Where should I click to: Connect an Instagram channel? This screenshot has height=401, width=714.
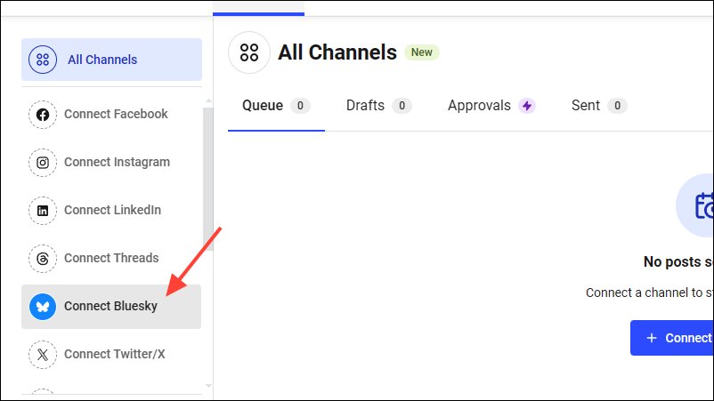[111, 163]
